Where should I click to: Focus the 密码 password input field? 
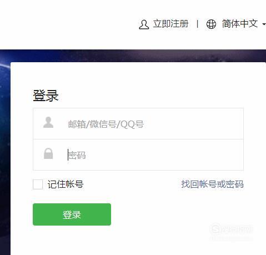pyautogui.click(x=138, y=154)
